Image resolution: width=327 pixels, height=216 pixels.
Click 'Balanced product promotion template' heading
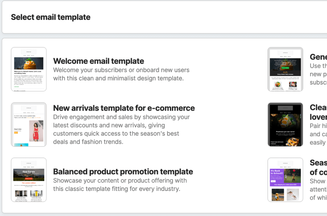click(x=123, y=171)
